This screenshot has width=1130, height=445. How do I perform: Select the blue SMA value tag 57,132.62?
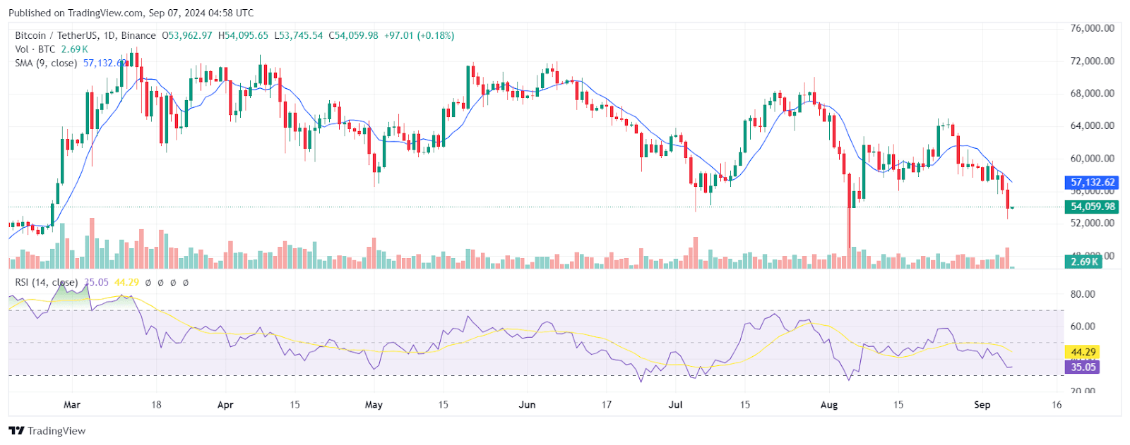[1092, 182]
